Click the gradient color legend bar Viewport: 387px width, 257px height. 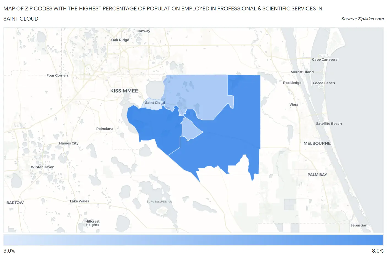tap(193, 240)
